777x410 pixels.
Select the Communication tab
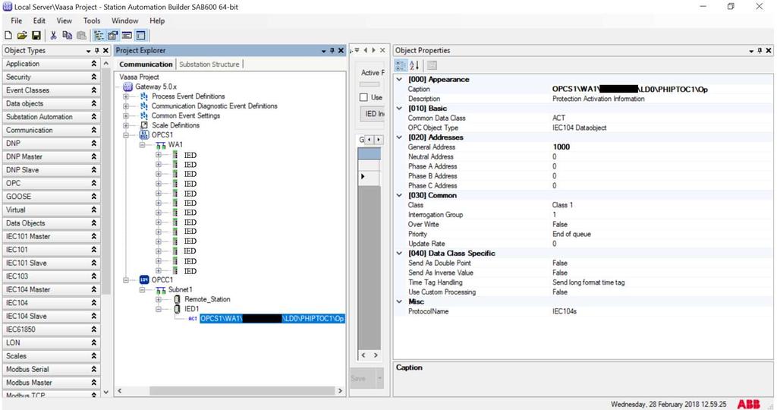pyautogui.click(x=146, y=65)
